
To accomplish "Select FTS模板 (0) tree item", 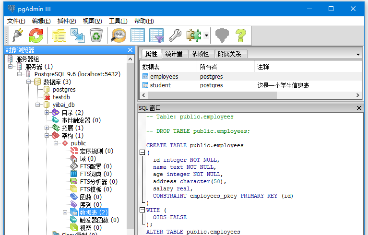I will click(96, 189).
